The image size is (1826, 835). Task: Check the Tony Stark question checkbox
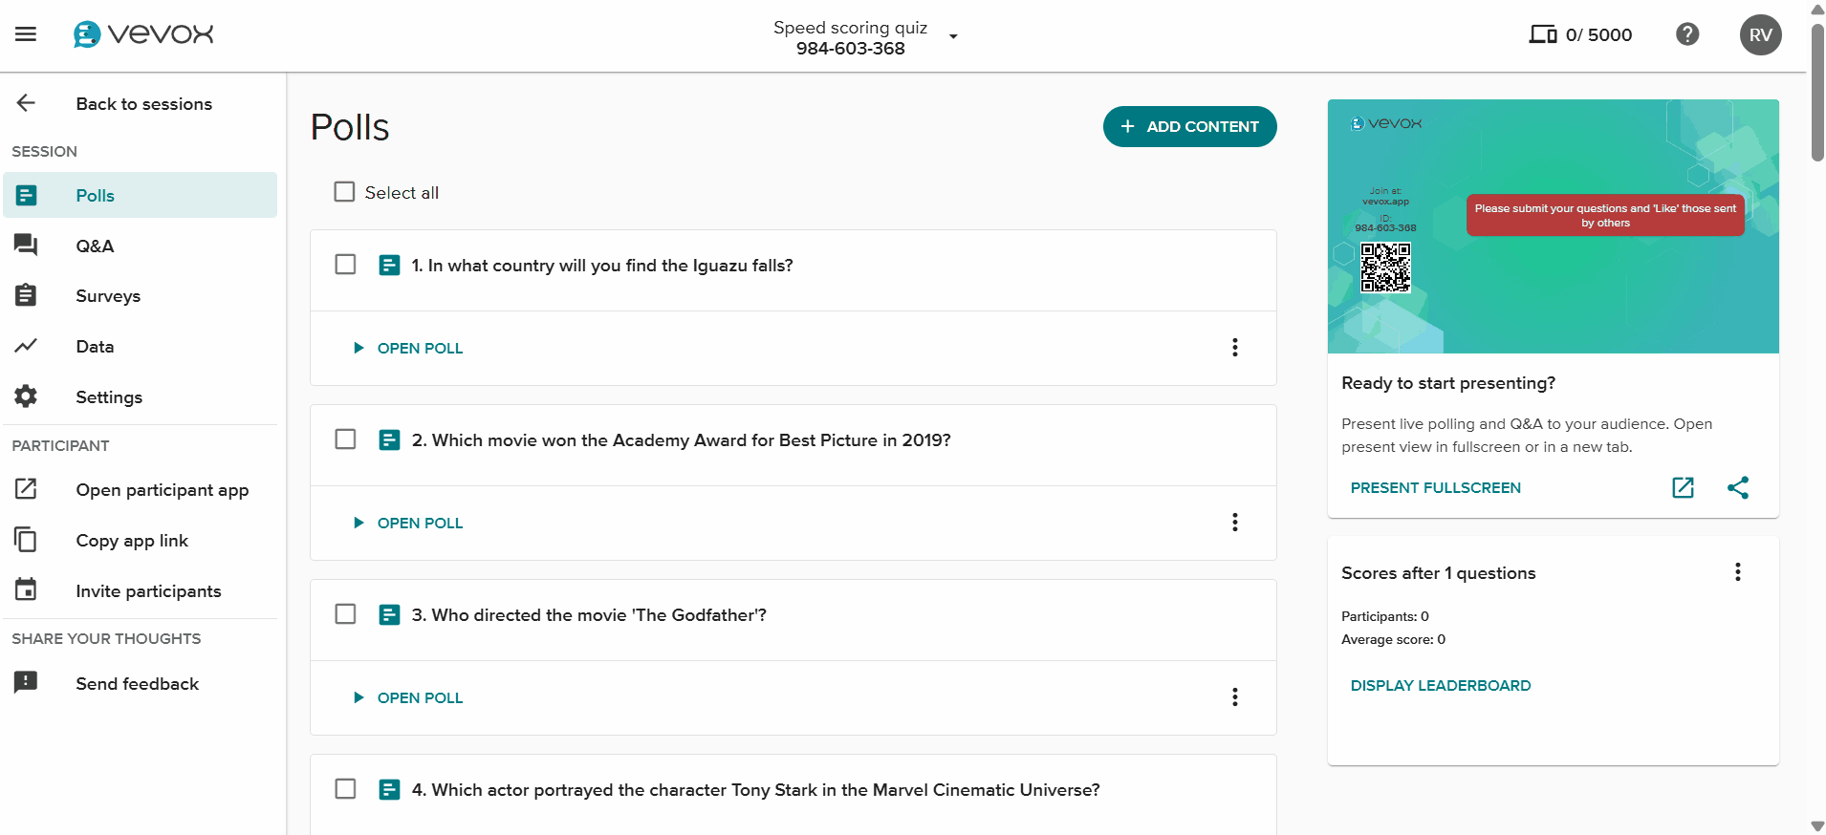pos(345,788)
